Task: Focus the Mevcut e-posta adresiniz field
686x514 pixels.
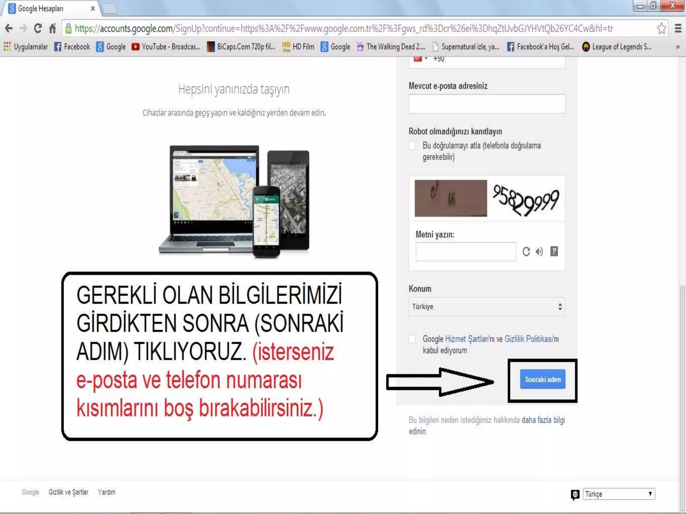Action: 487,104
